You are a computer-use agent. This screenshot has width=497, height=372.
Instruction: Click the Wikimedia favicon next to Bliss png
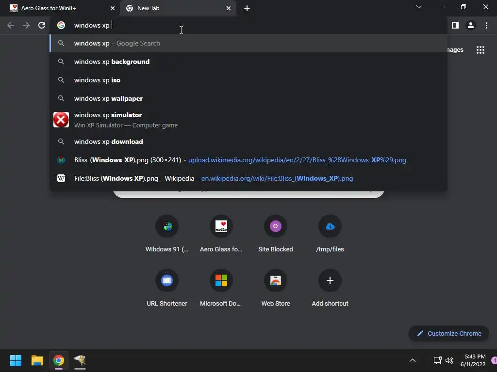click(61, 160)
